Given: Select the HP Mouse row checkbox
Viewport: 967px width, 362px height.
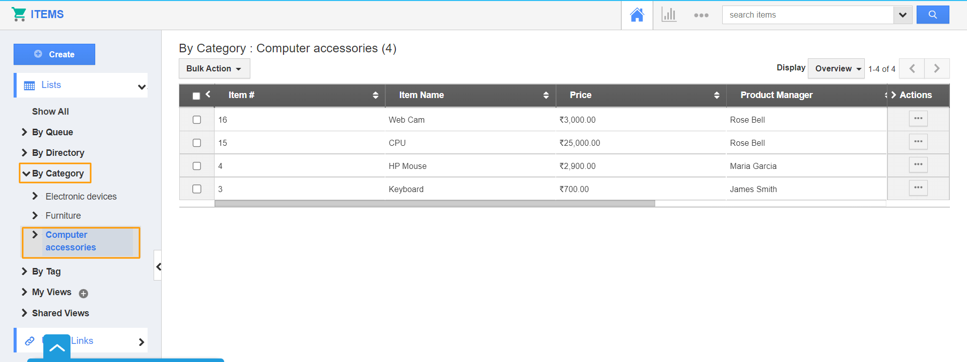Looking at the screenshot, I should pyautogui.click(x=197, y=166).
